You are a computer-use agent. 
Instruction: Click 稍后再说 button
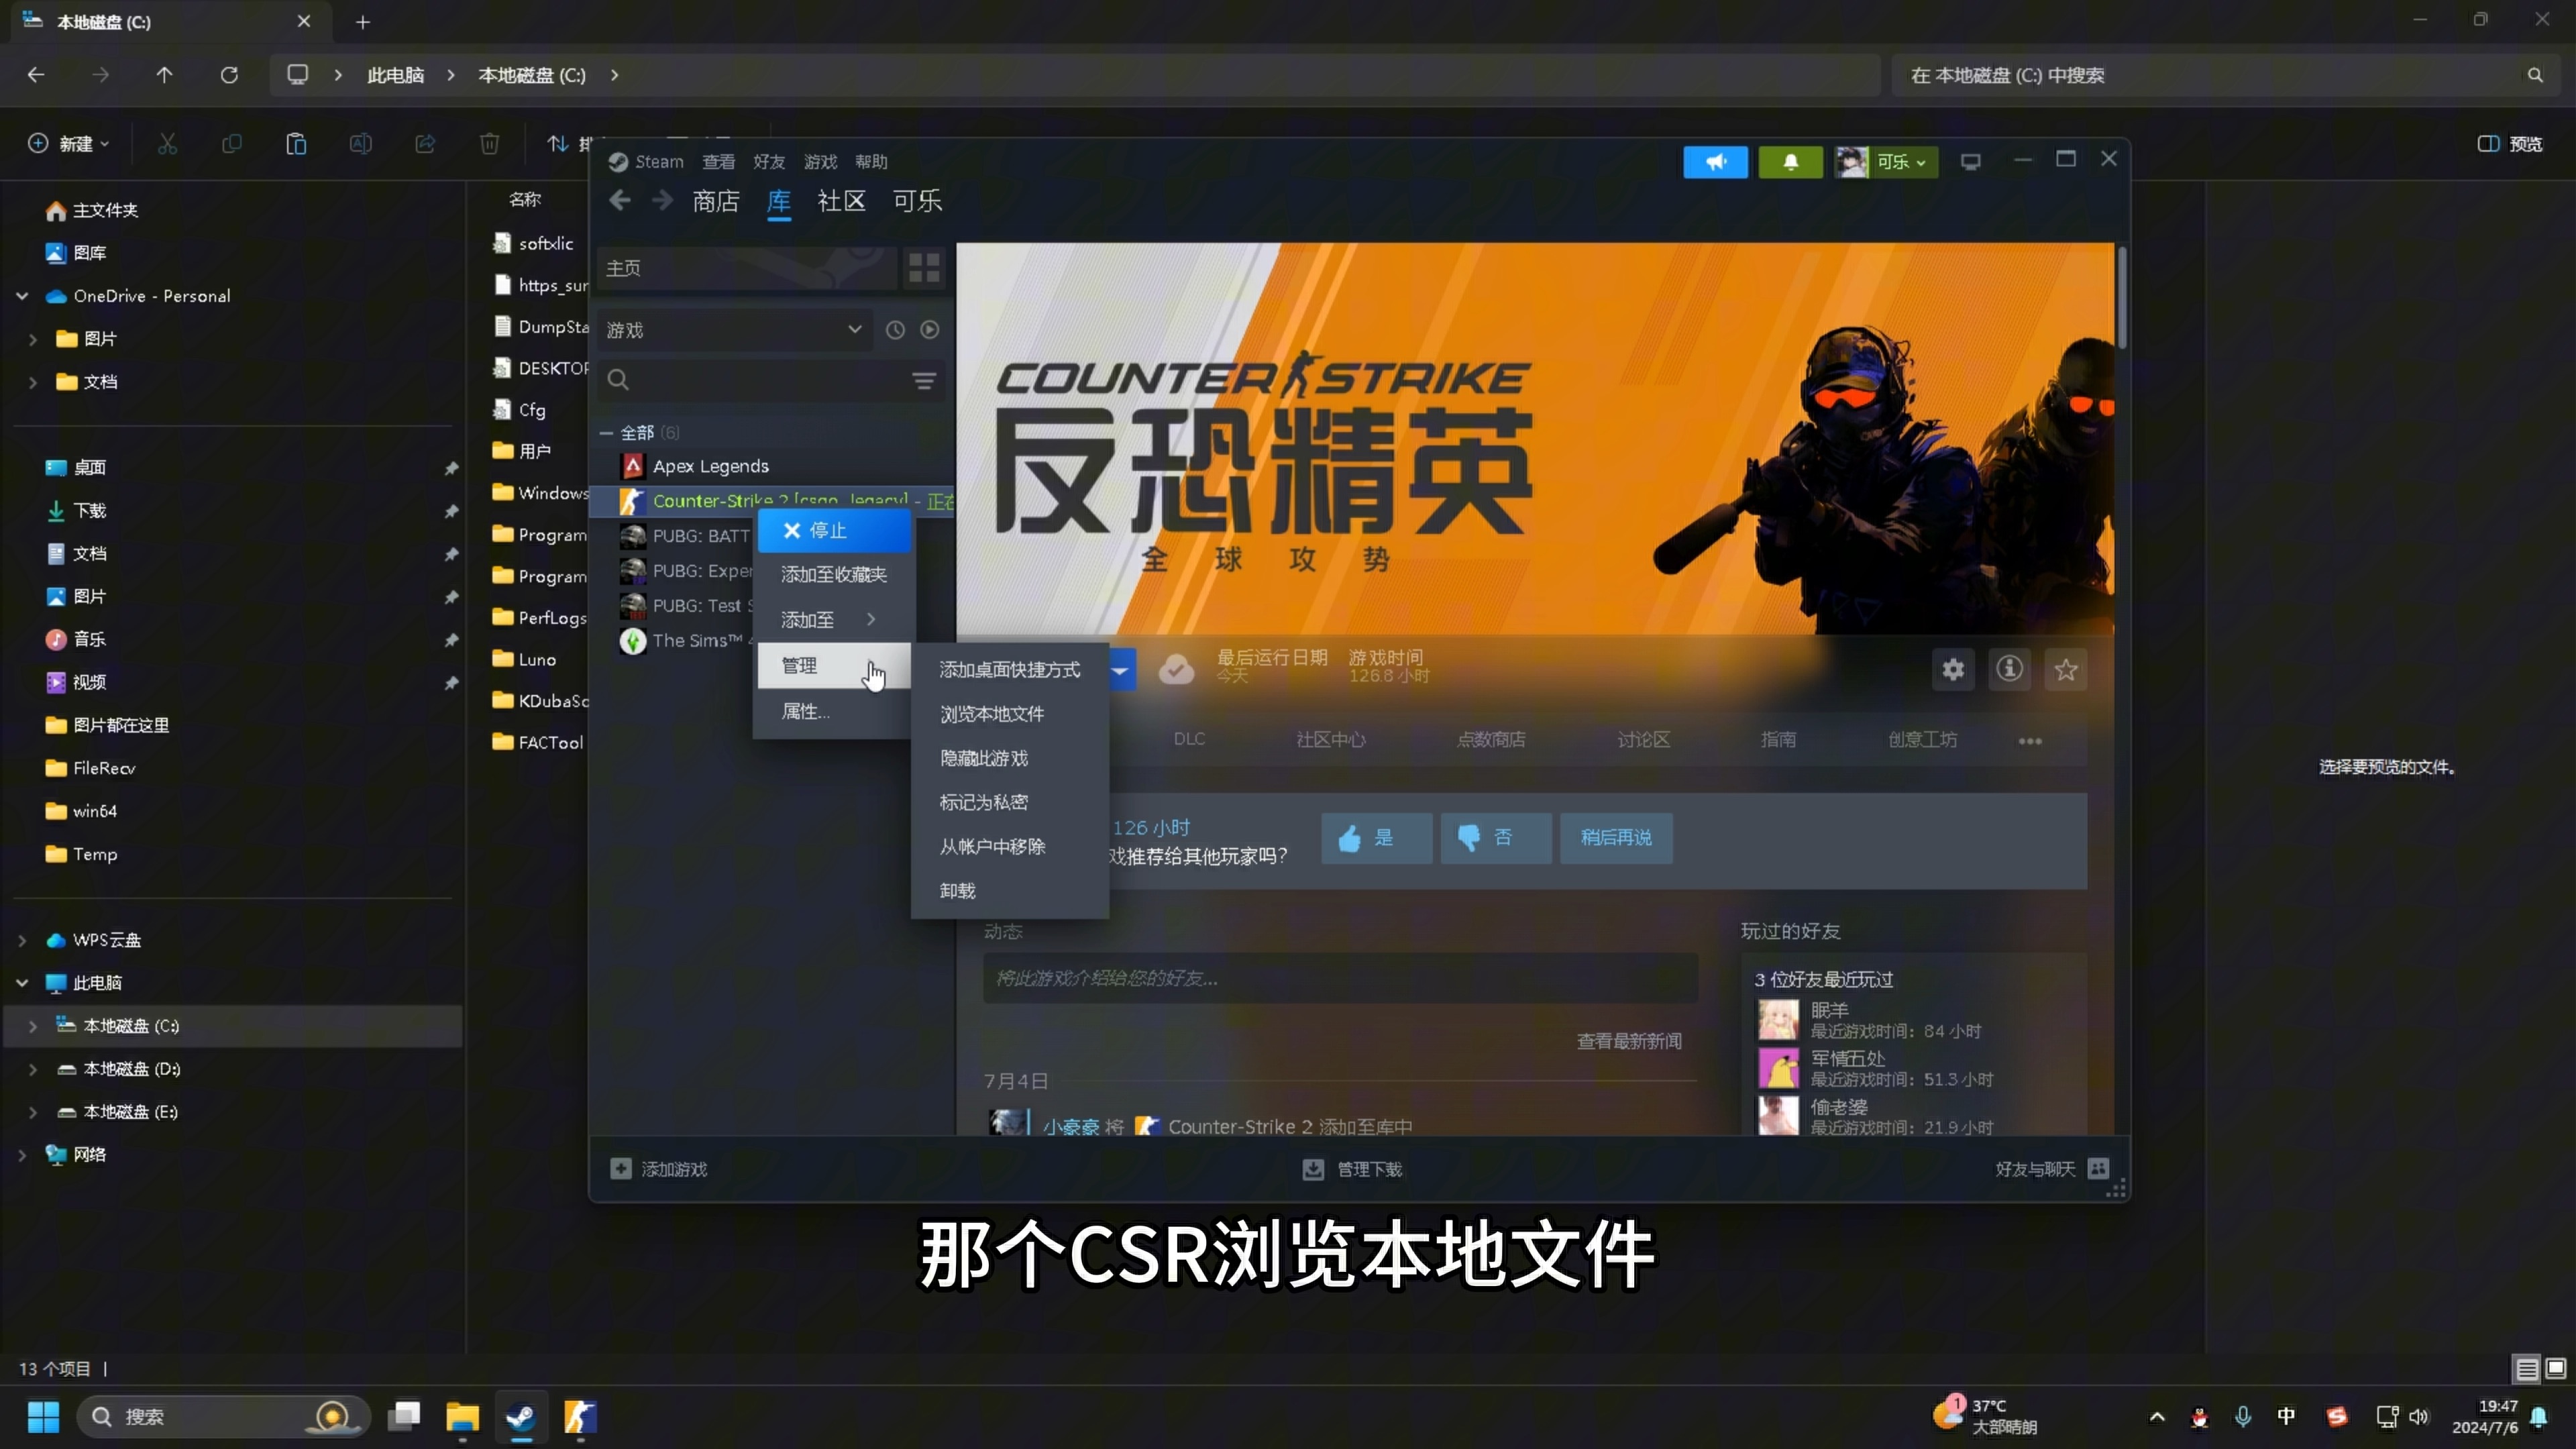point(1616,838)
